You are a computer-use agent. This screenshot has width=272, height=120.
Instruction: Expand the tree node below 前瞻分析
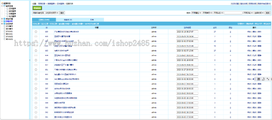click(2, 24)
